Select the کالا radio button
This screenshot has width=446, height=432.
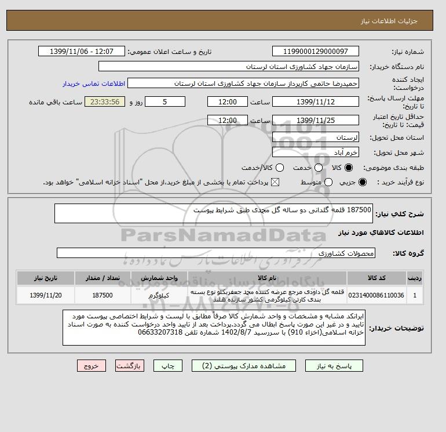349,168
